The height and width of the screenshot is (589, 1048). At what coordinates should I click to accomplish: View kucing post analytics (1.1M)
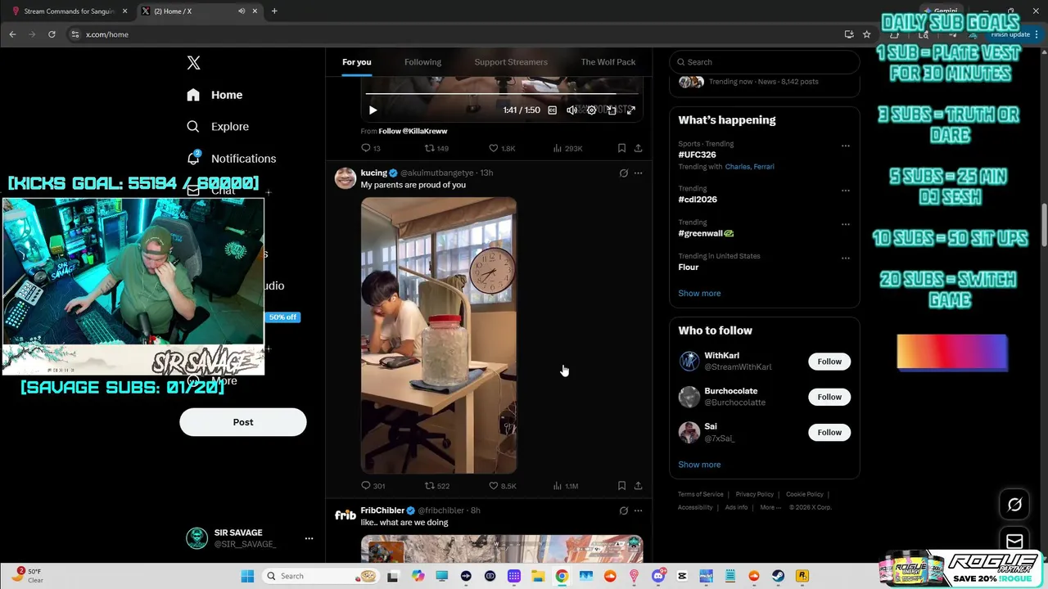click(x=566, y=486)
